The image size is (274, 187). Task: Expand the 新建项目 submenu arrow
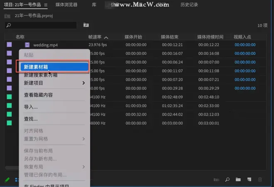[x=83, y=83]
